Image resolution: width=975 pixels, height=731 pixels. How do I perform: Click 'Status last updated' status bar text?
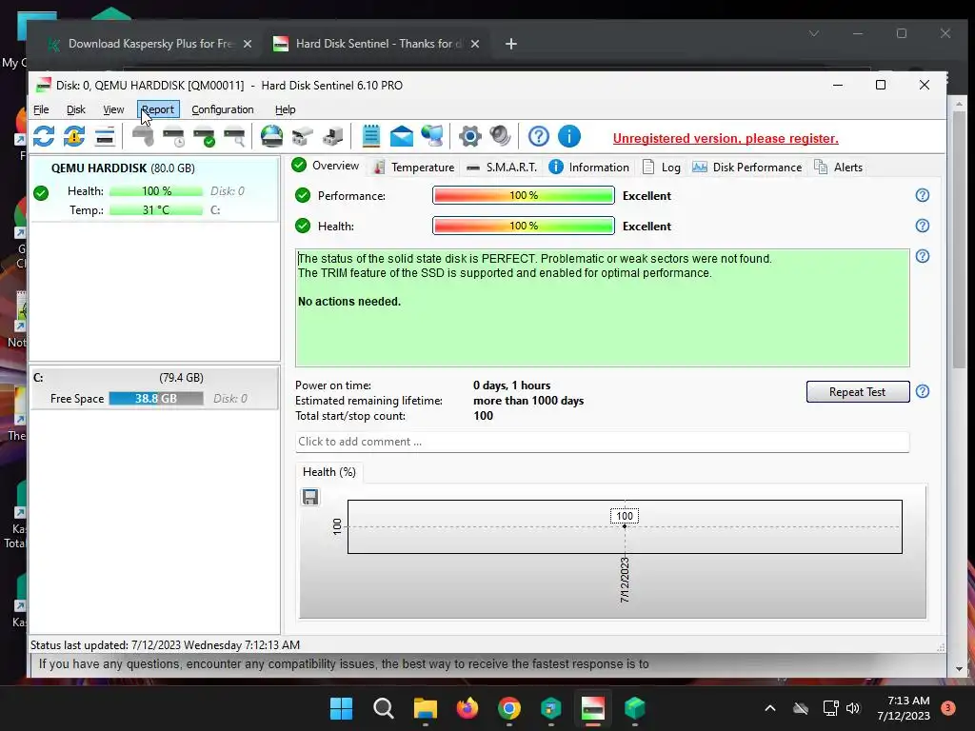(165, 645)
